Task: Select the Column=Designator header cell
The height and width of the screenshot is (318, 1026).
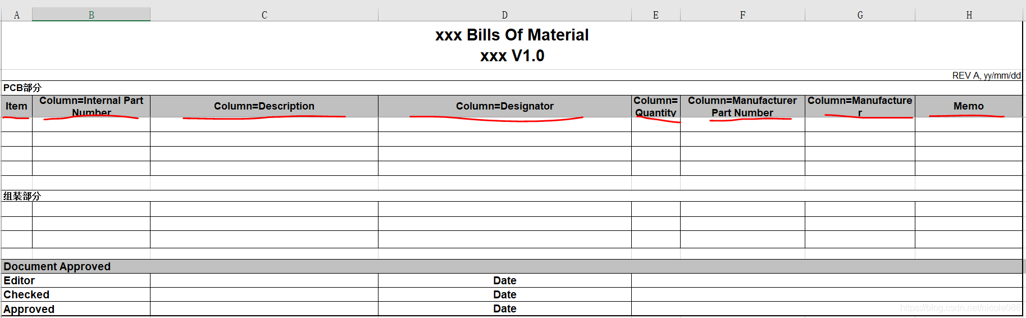Action: tap(504, 106)
